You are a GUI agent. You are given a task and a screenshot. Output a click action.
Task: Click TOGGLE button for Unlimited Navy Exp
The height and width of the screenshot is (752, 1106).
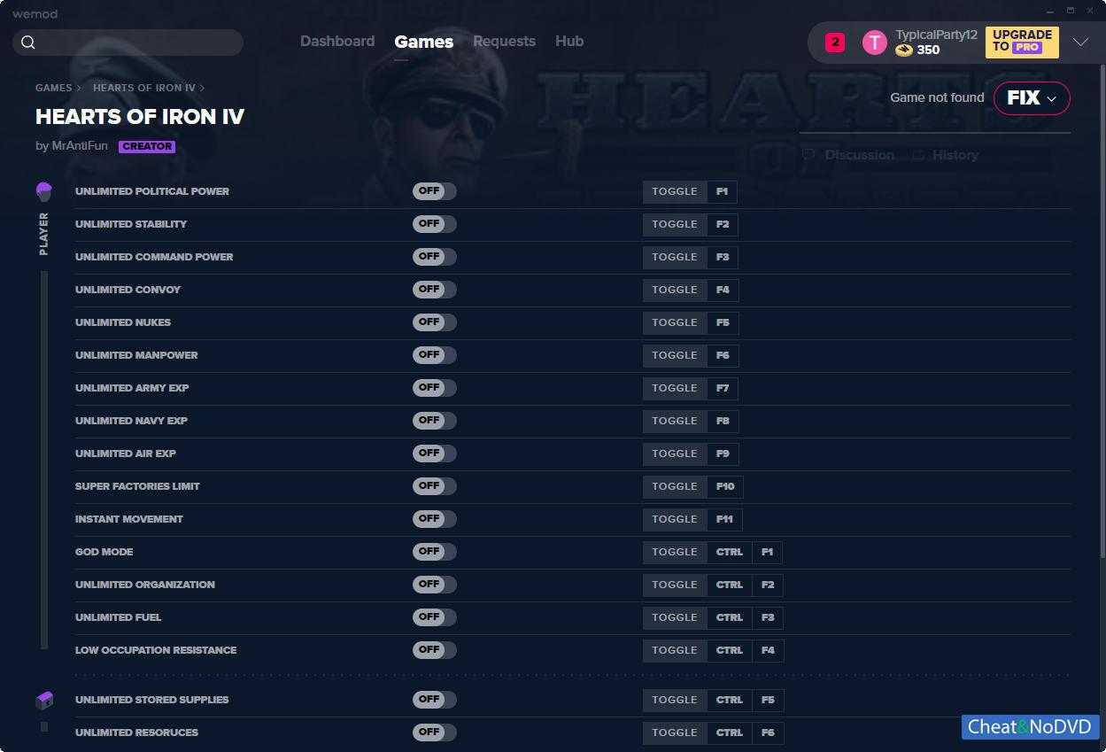(x=675, y=421)
